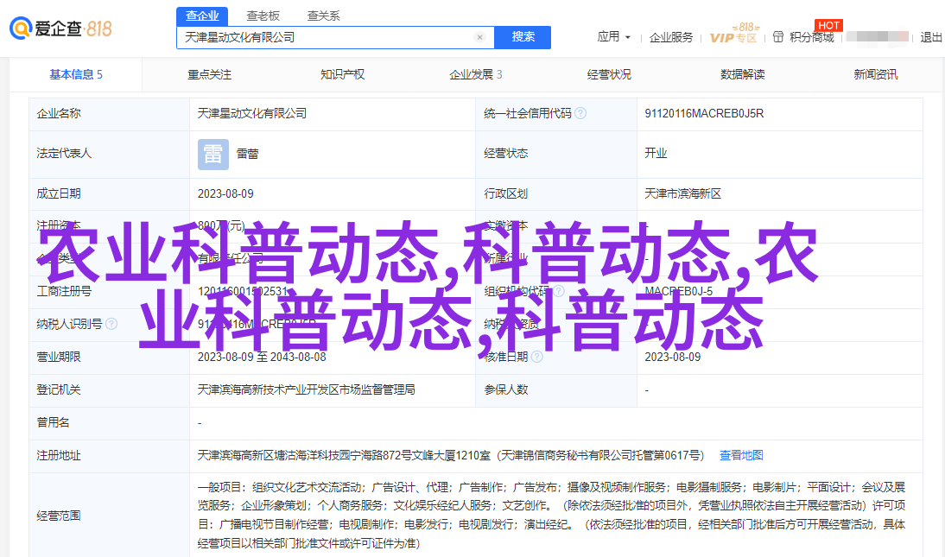945x557 pixels.
Task: Open the 基本信息 5 tab
Action: [76, 74]
